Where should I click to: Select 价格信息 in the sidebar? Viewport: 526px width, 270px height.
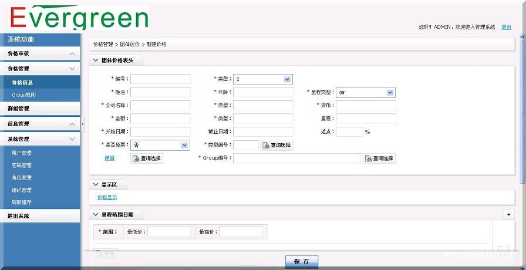click(22, 83)
